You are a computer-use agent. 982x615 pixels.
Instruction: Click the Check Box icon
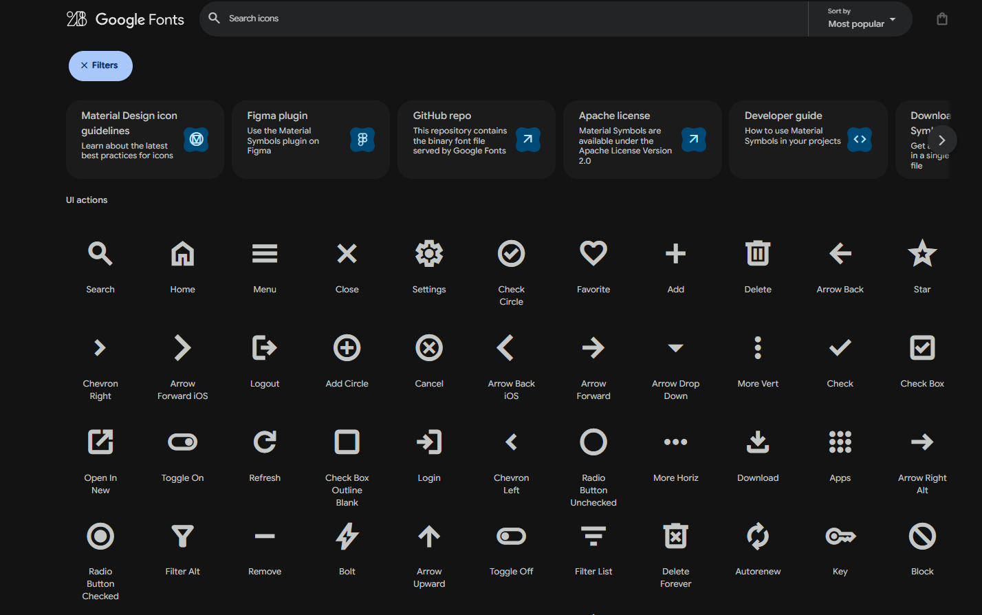[921, 347]
